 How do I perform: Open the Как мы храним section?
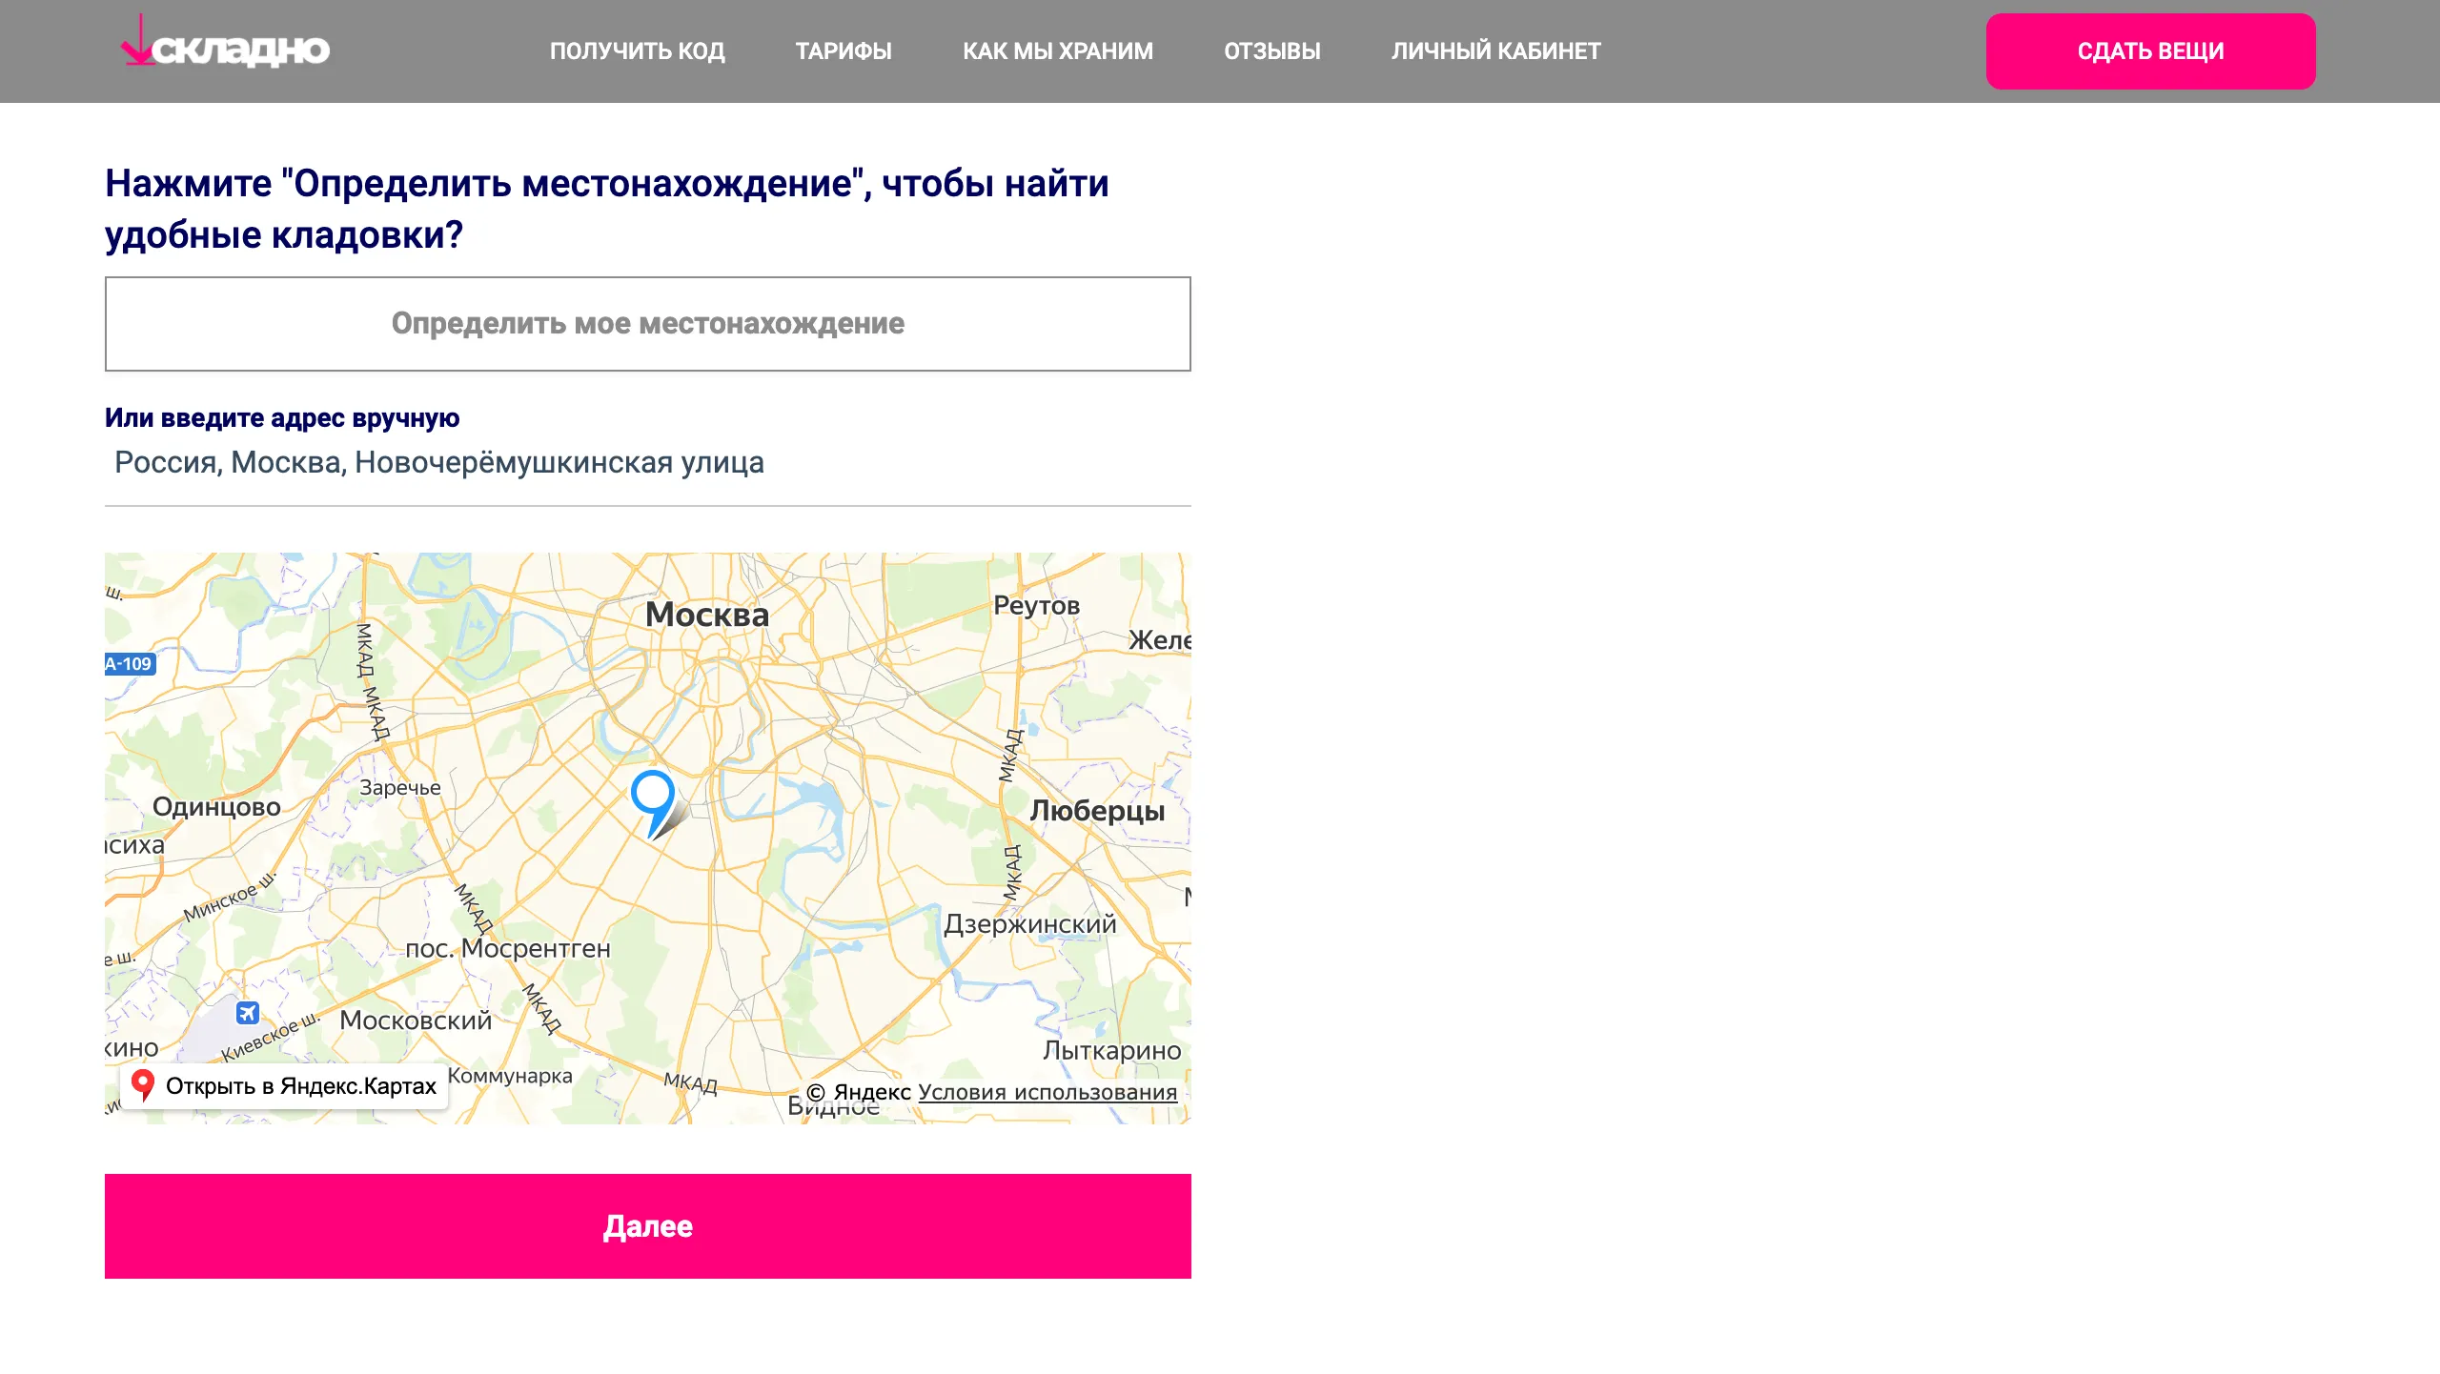click(x=1057, y=51)
